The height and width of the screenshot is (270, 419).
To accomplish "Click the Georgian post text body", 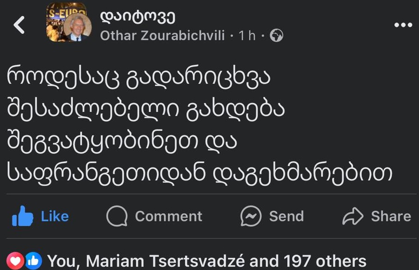I will [x=199, y=125].
